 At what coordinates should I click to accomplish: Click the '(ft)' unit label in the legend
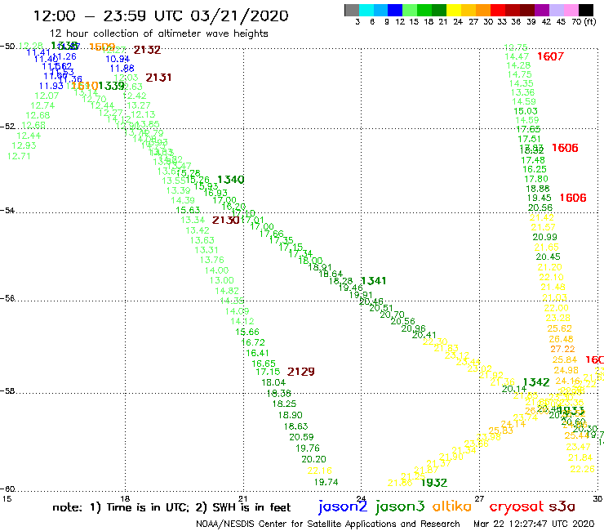coord(590,22)
